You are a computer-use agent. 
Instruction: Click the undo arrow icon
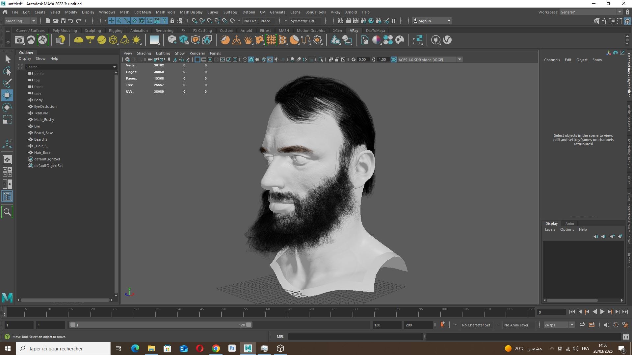coord(70,21)
